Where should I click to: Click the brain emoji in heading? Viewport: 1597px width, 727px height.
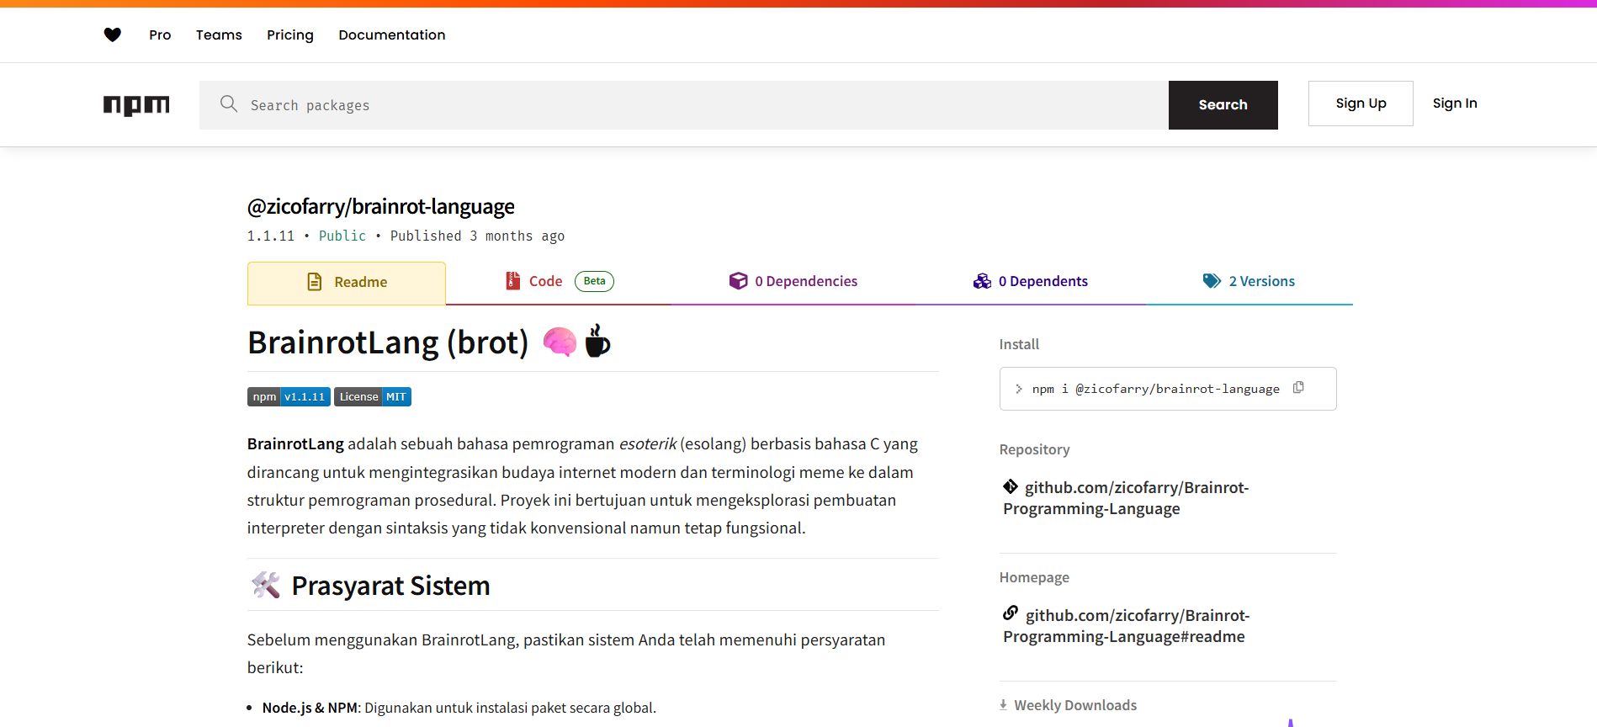tap(560, 342)
